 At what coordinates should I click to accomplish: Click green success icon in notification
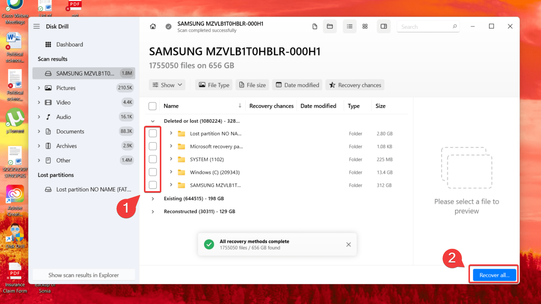pyautogui.click(x=209, y=244)
